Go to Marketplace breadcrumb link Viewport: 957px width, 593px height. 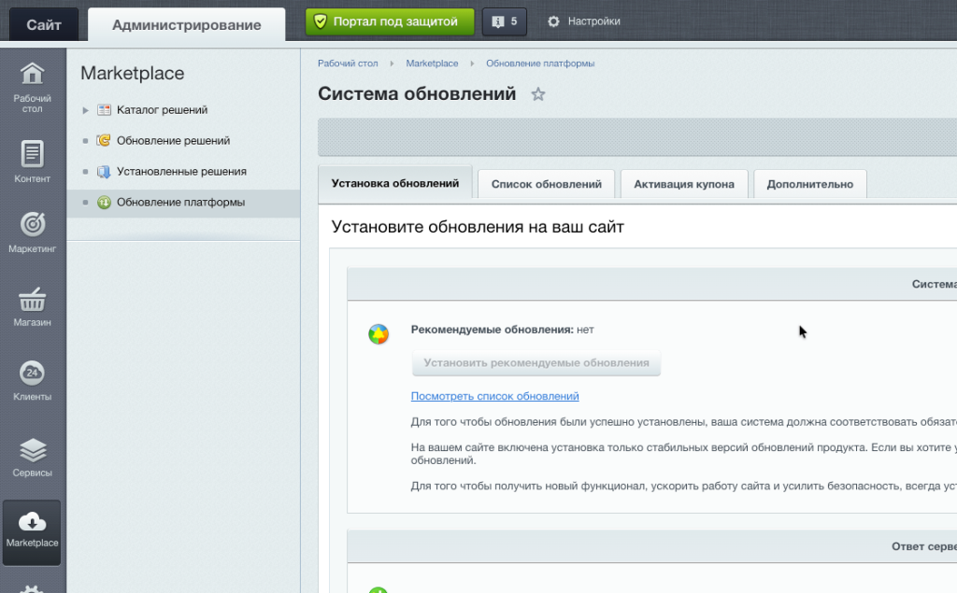pyautogui.click(x=432, y=64)
